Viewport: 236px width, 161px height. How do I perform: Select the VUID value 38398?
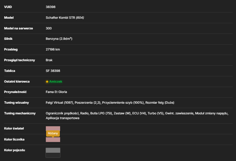51,7
